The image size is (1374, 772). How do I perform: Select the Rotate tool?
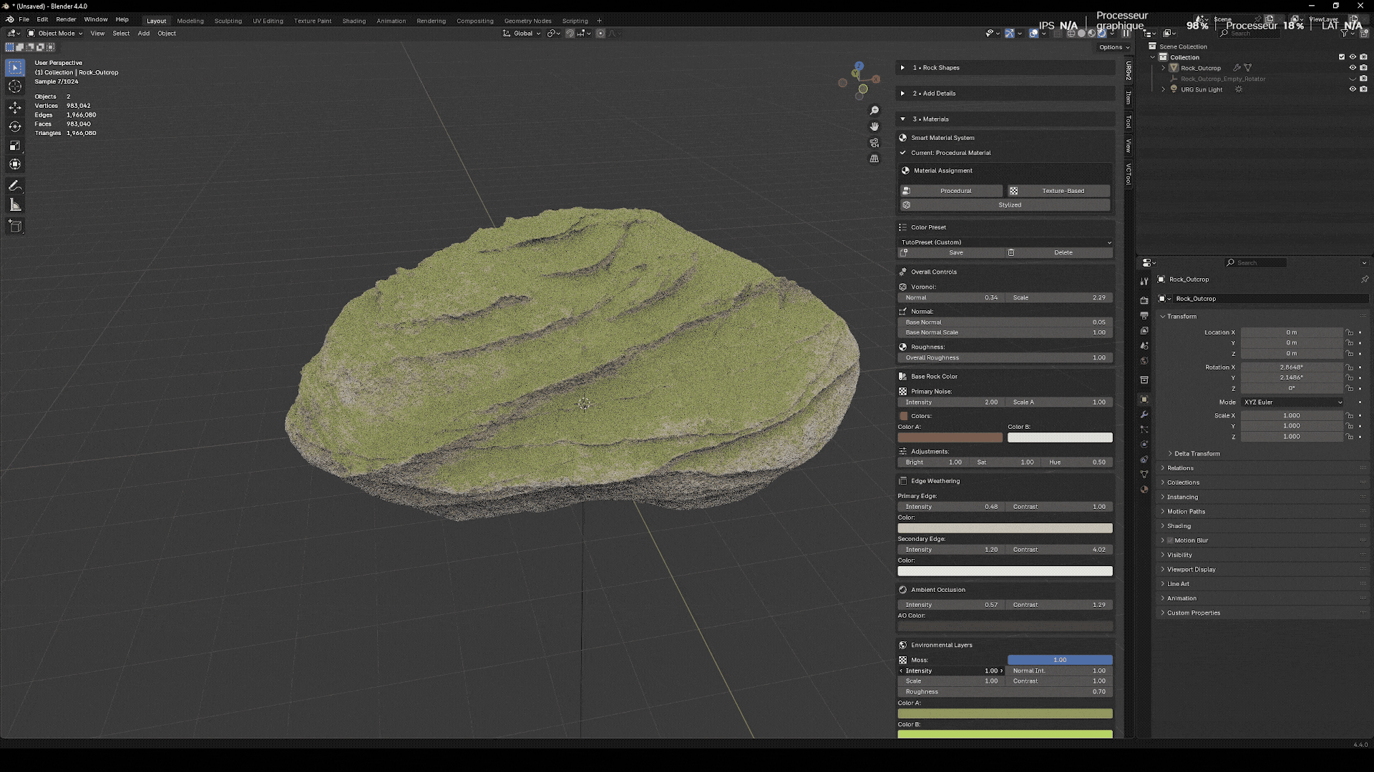tap(14, 127)
